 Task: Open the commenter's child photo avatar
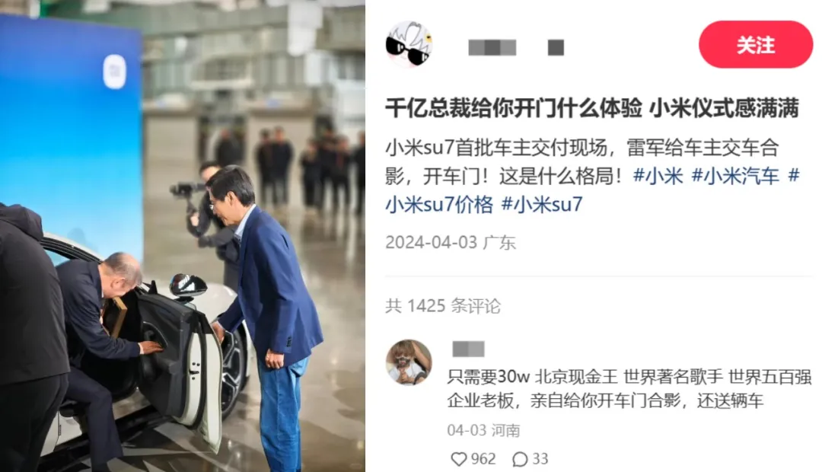409,362
